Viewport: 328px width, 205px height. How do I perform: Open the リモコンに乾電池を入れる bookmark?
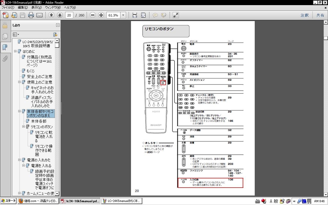pyautogui.click(x=44, y=136)
